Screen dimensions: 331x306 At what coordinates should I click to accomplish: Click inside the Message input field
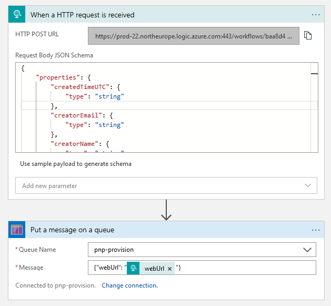pos(247,268)
